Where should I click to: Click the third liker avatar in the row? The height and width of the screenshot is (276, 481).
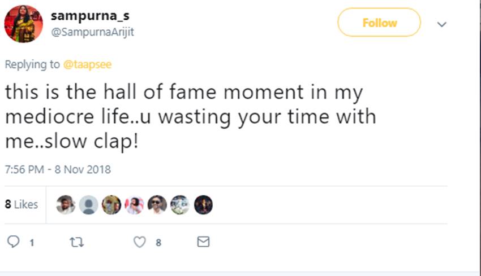pos(111,205)
